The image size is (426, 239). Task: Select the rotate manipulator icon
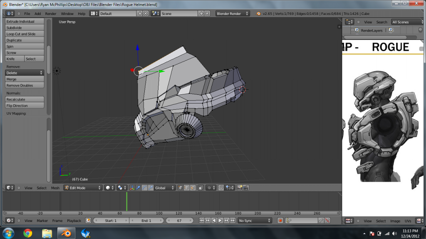[x=144, y=188]
